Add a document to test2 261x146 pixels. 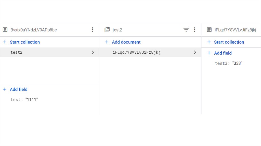(126, 42)
